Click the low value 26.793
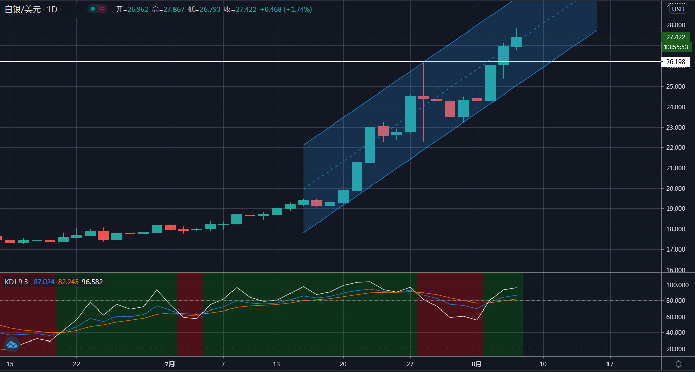 point(210,9)
